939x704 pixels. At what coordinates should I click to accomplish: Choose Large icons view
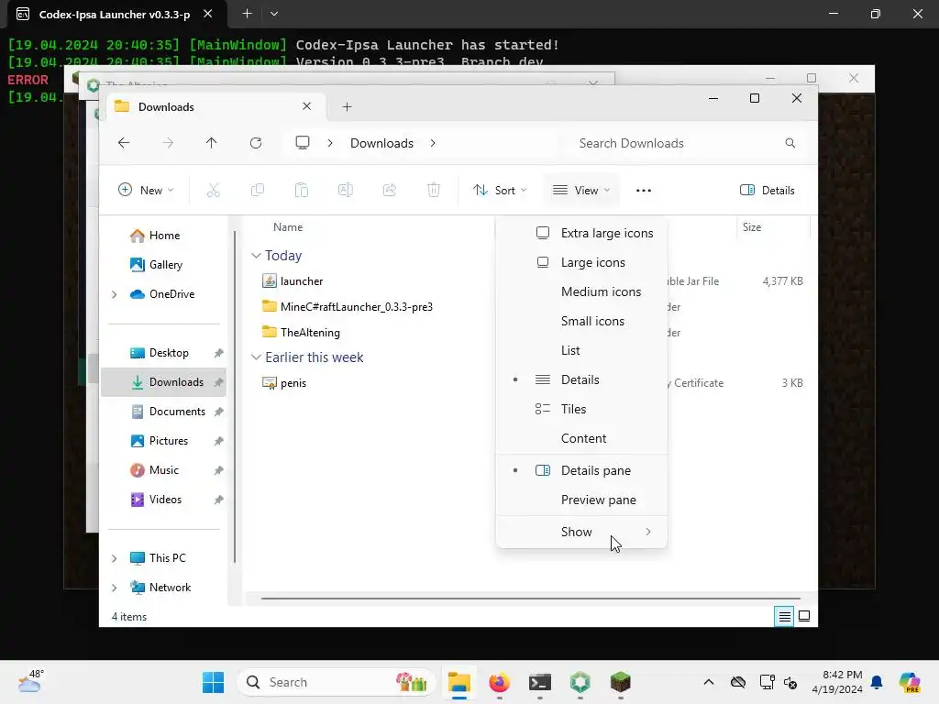582,262
